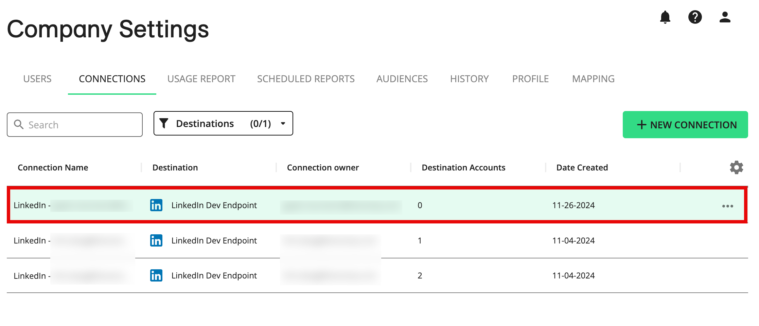
Task: Click the search magnifier icon
Action: [x=19, y=124]
